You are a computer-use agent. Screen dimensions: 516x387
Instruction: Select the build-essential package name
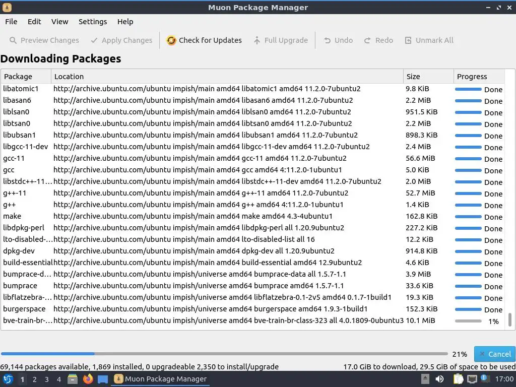(28, 262)
